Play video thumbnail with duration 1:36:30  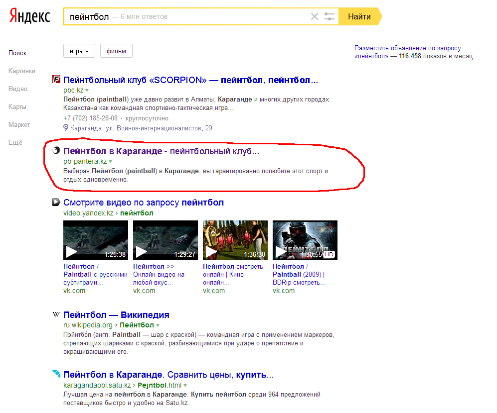coord(235,240)
